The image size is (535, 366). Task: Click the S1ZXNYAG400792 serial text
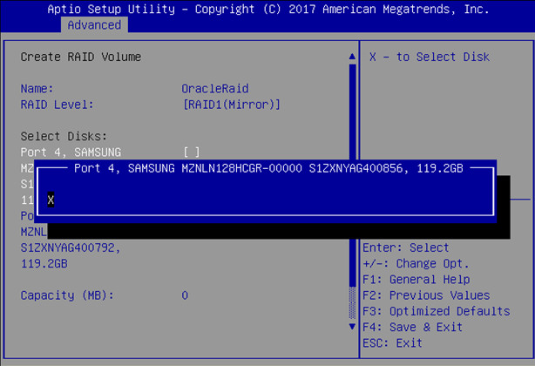(71, 247)
